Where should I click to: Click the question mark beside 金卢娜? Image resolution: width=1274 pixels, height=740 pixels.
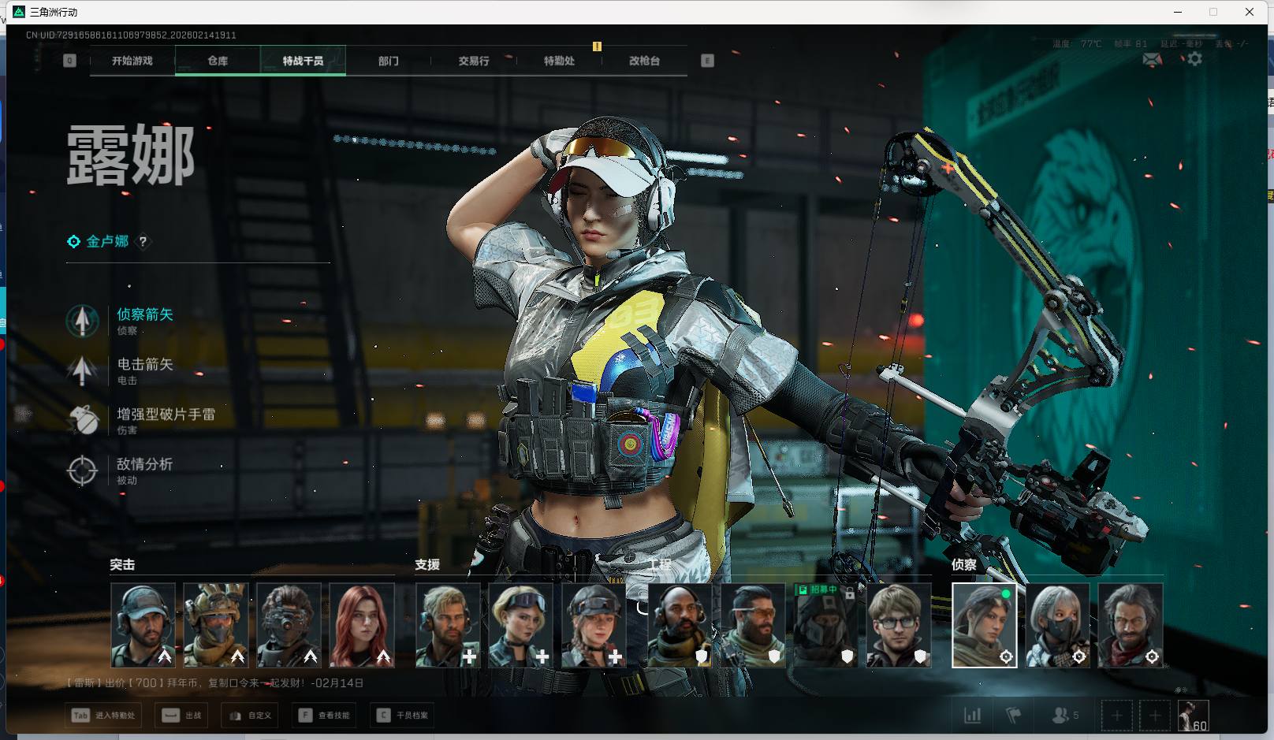143,242
